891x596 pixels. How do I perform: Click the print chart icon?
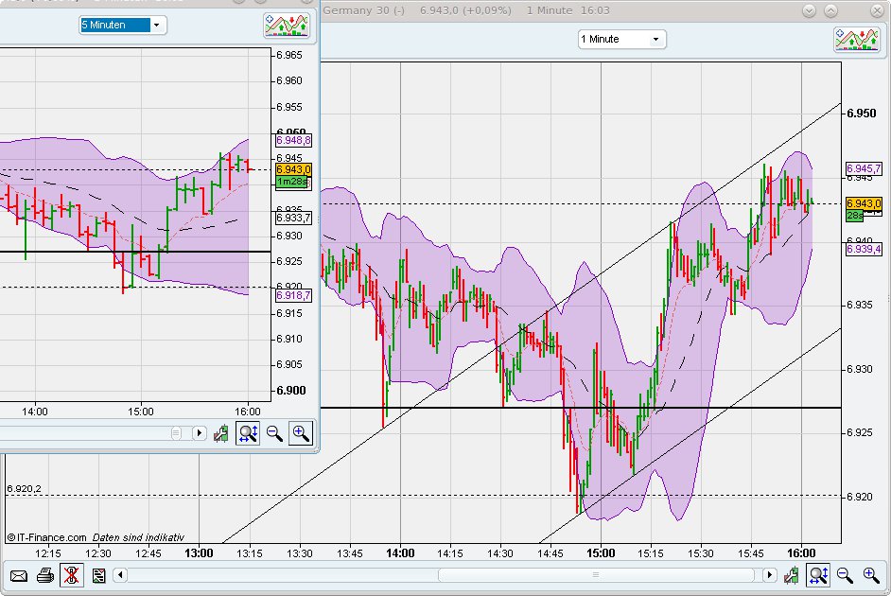pos(44,574)
